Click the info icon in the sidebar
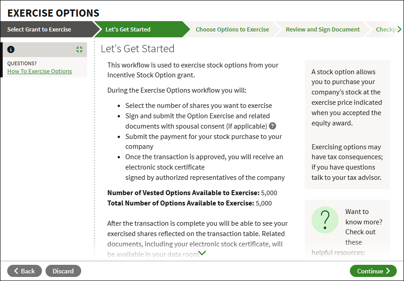404x281 pixels. point(11,49)
